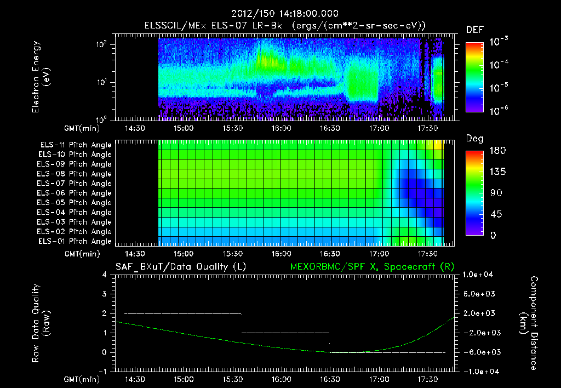Click ELS-02 Pitch Angle row label

pyautogui.click(x=74, y=232)
